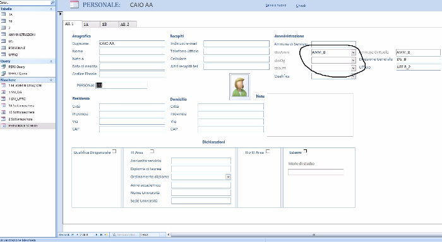Click the person avatar photo placeholder

[x=239, y=87]
